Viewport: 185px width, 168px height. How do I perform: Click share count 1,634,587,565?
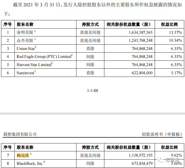pos(140,32)
